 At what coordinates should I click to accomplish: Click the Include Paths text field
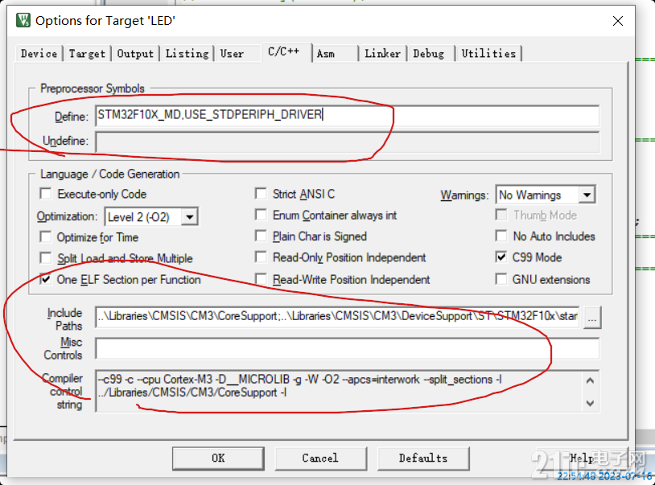(337, 317)
